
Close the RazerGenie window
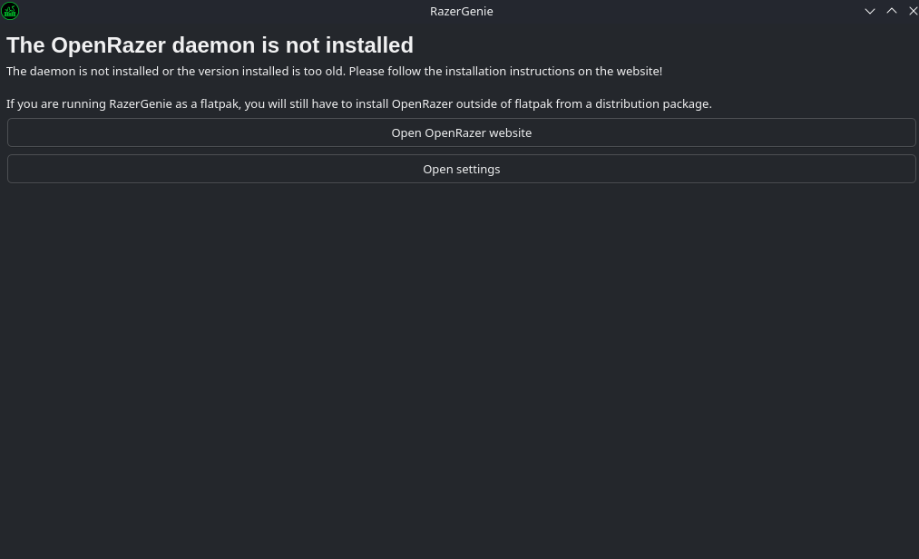(913, 11)
